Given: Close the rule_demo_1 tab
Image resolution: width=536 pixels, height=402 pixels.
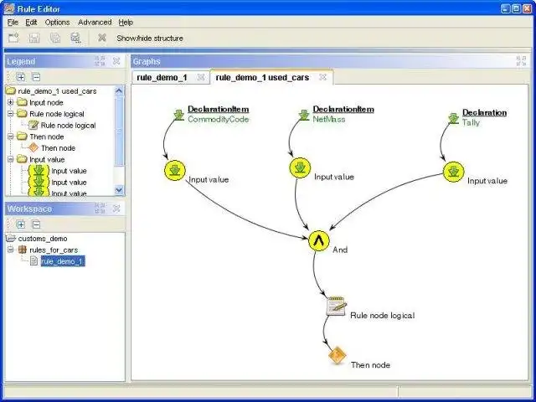Looking at the screenshot, I should pyautogui.click(x=201, y=77).
